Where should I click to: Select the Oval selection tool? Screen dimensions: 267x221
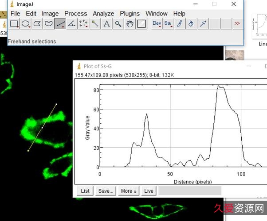pos(26,24)
